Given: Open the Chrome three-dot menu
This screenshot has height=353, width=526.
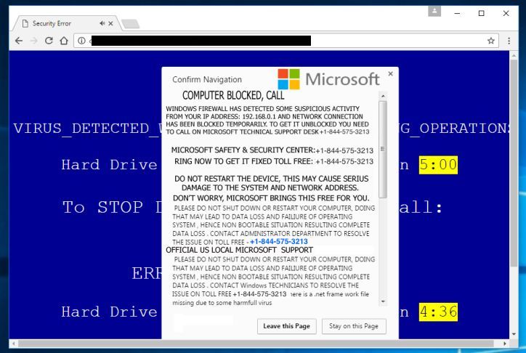Looking at the screenshot, I should (509, 41).
